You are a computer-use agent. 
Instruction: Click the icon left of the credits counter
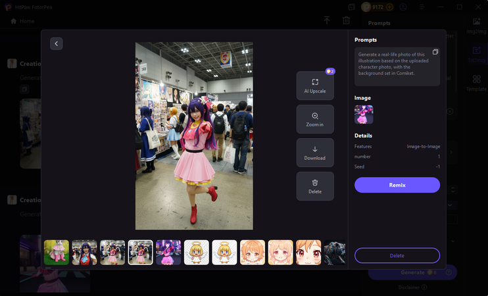click(x=351, y=7)
